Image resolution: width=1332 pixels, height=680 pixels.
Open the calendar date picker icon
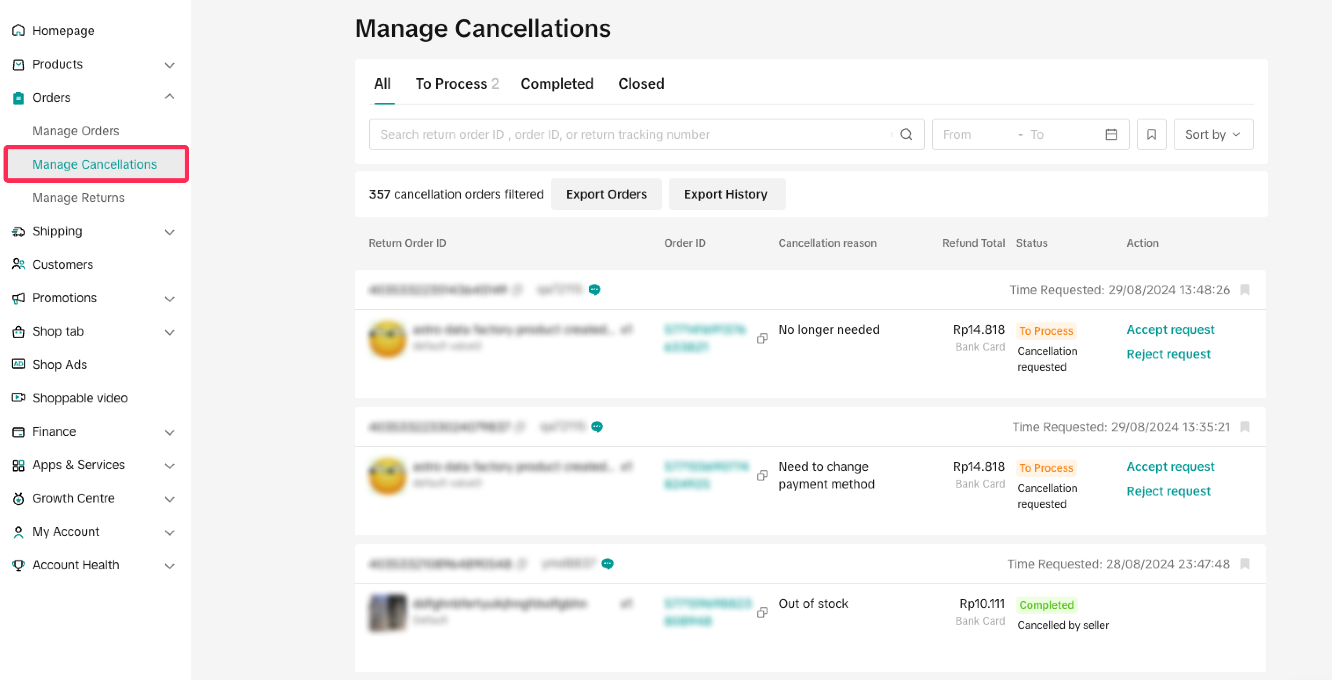coord(1111,134)
